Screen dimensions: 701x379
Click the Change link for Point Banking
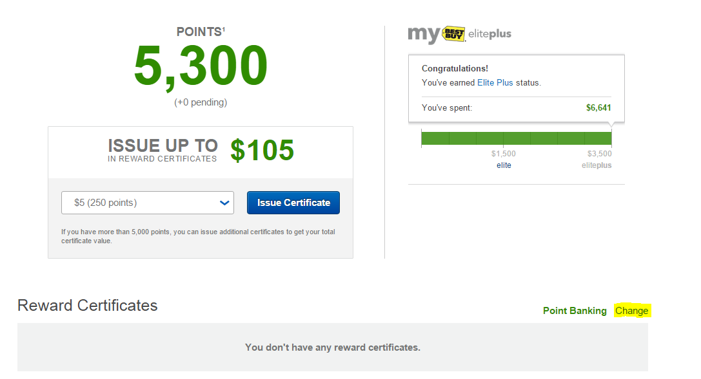point(632,311)
